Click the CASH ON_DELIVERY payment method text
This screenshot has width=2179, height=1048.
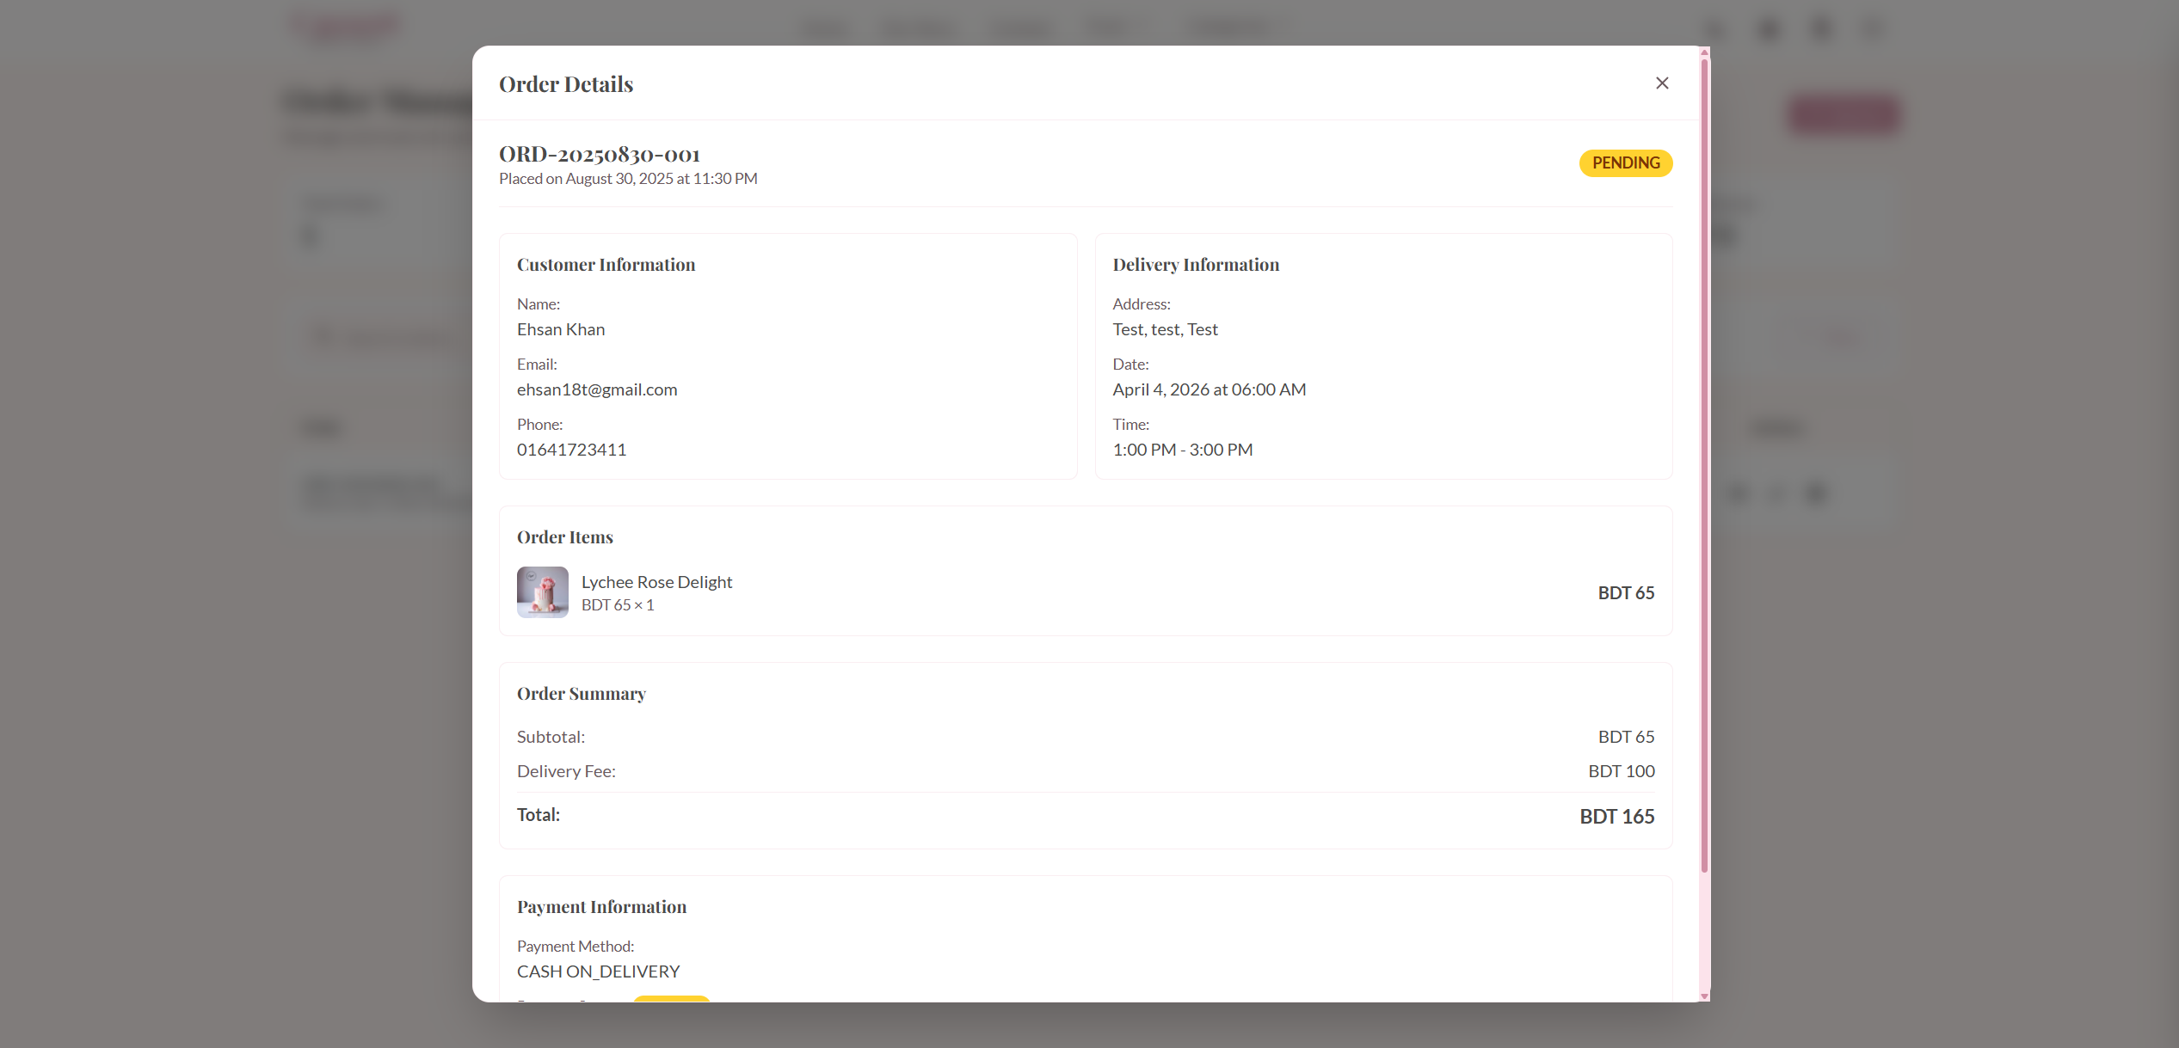pos(598,971)
